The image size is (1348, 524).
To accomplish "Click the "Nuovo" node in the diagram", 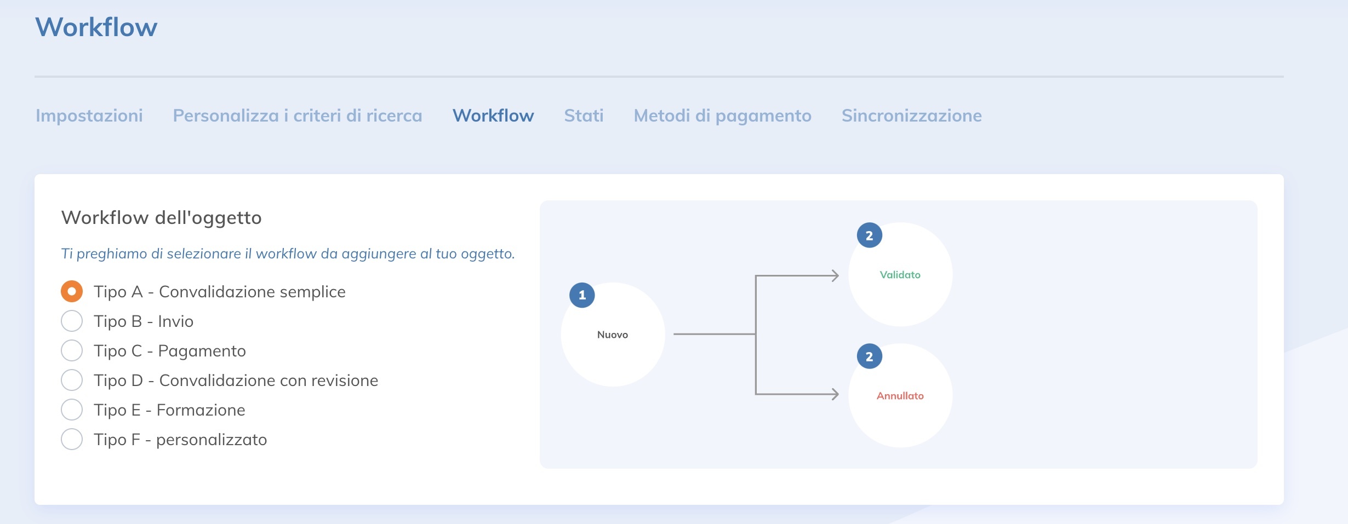I will tap(613, 334).
